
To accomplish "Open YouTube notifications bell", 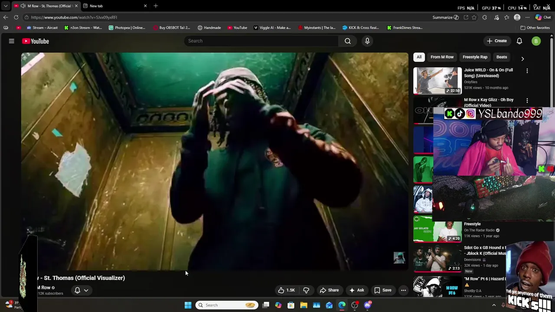I will (x=519, y=41).
